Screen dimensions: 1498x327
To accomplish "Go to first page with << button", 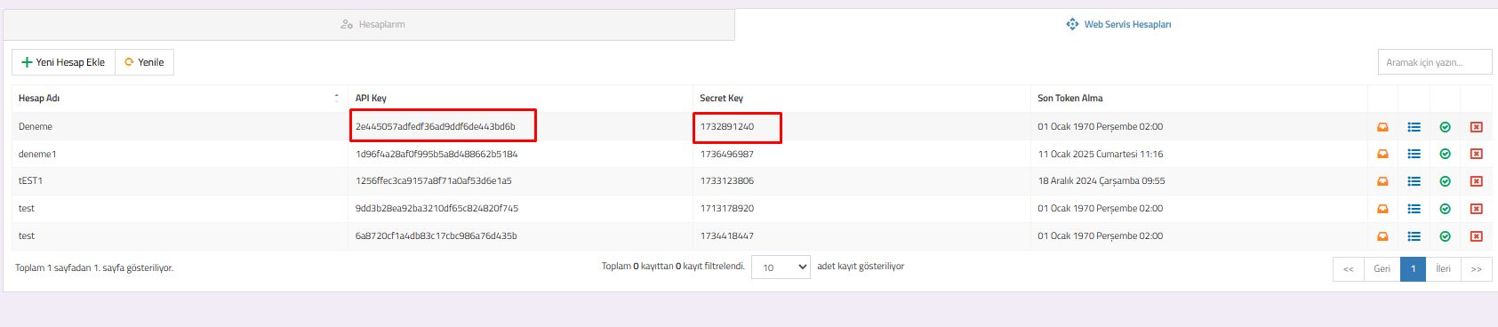I will point(1349,268).
